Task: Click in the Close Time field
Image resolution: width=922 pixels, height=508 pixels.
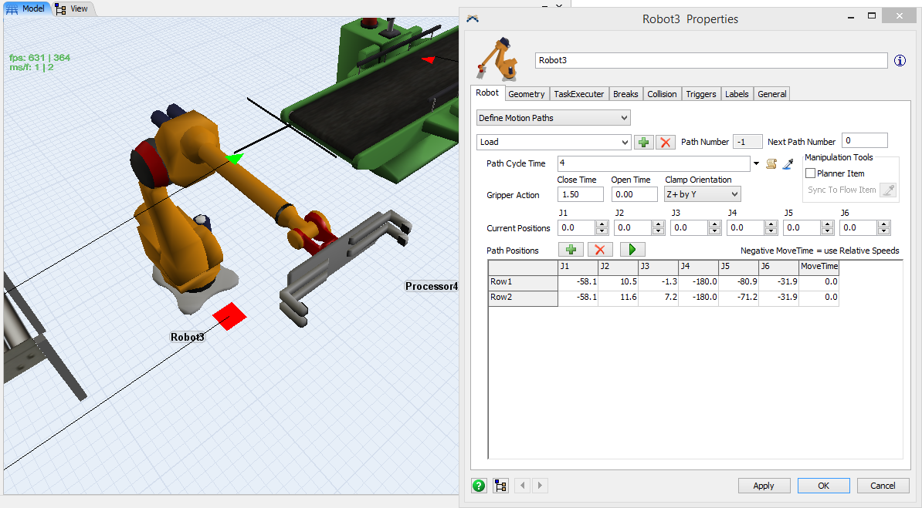Action: [x=579, y=194]
